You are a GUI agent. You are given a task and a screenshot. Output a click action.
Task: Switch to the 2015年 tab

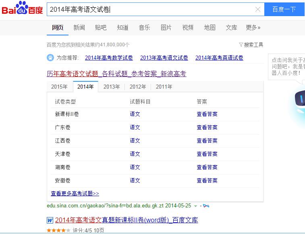(x=59, y=87)
